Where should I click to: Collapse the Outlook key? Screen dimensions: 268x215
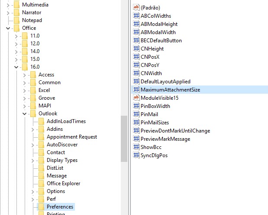(x=24, y=114)
